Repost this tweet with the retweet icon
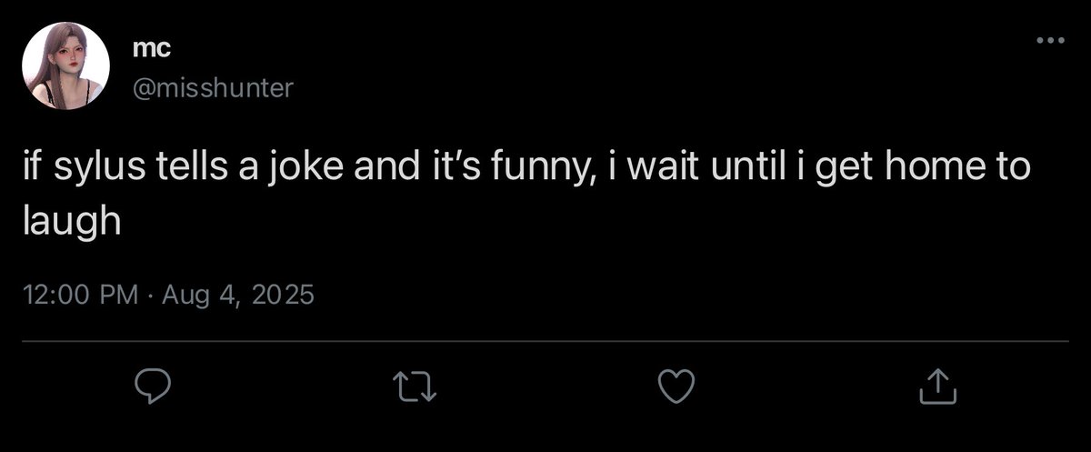This screenshot has height=452, width=1091. (x=420, y=387)
